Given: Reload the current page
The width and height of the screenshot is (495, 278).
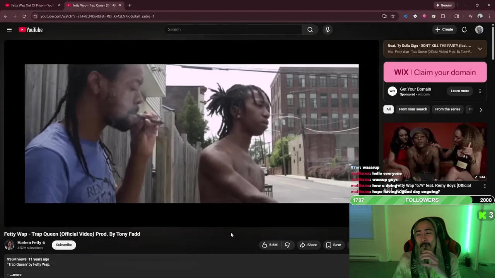Looking at the screenshot, I should click(x=24, y=16).
